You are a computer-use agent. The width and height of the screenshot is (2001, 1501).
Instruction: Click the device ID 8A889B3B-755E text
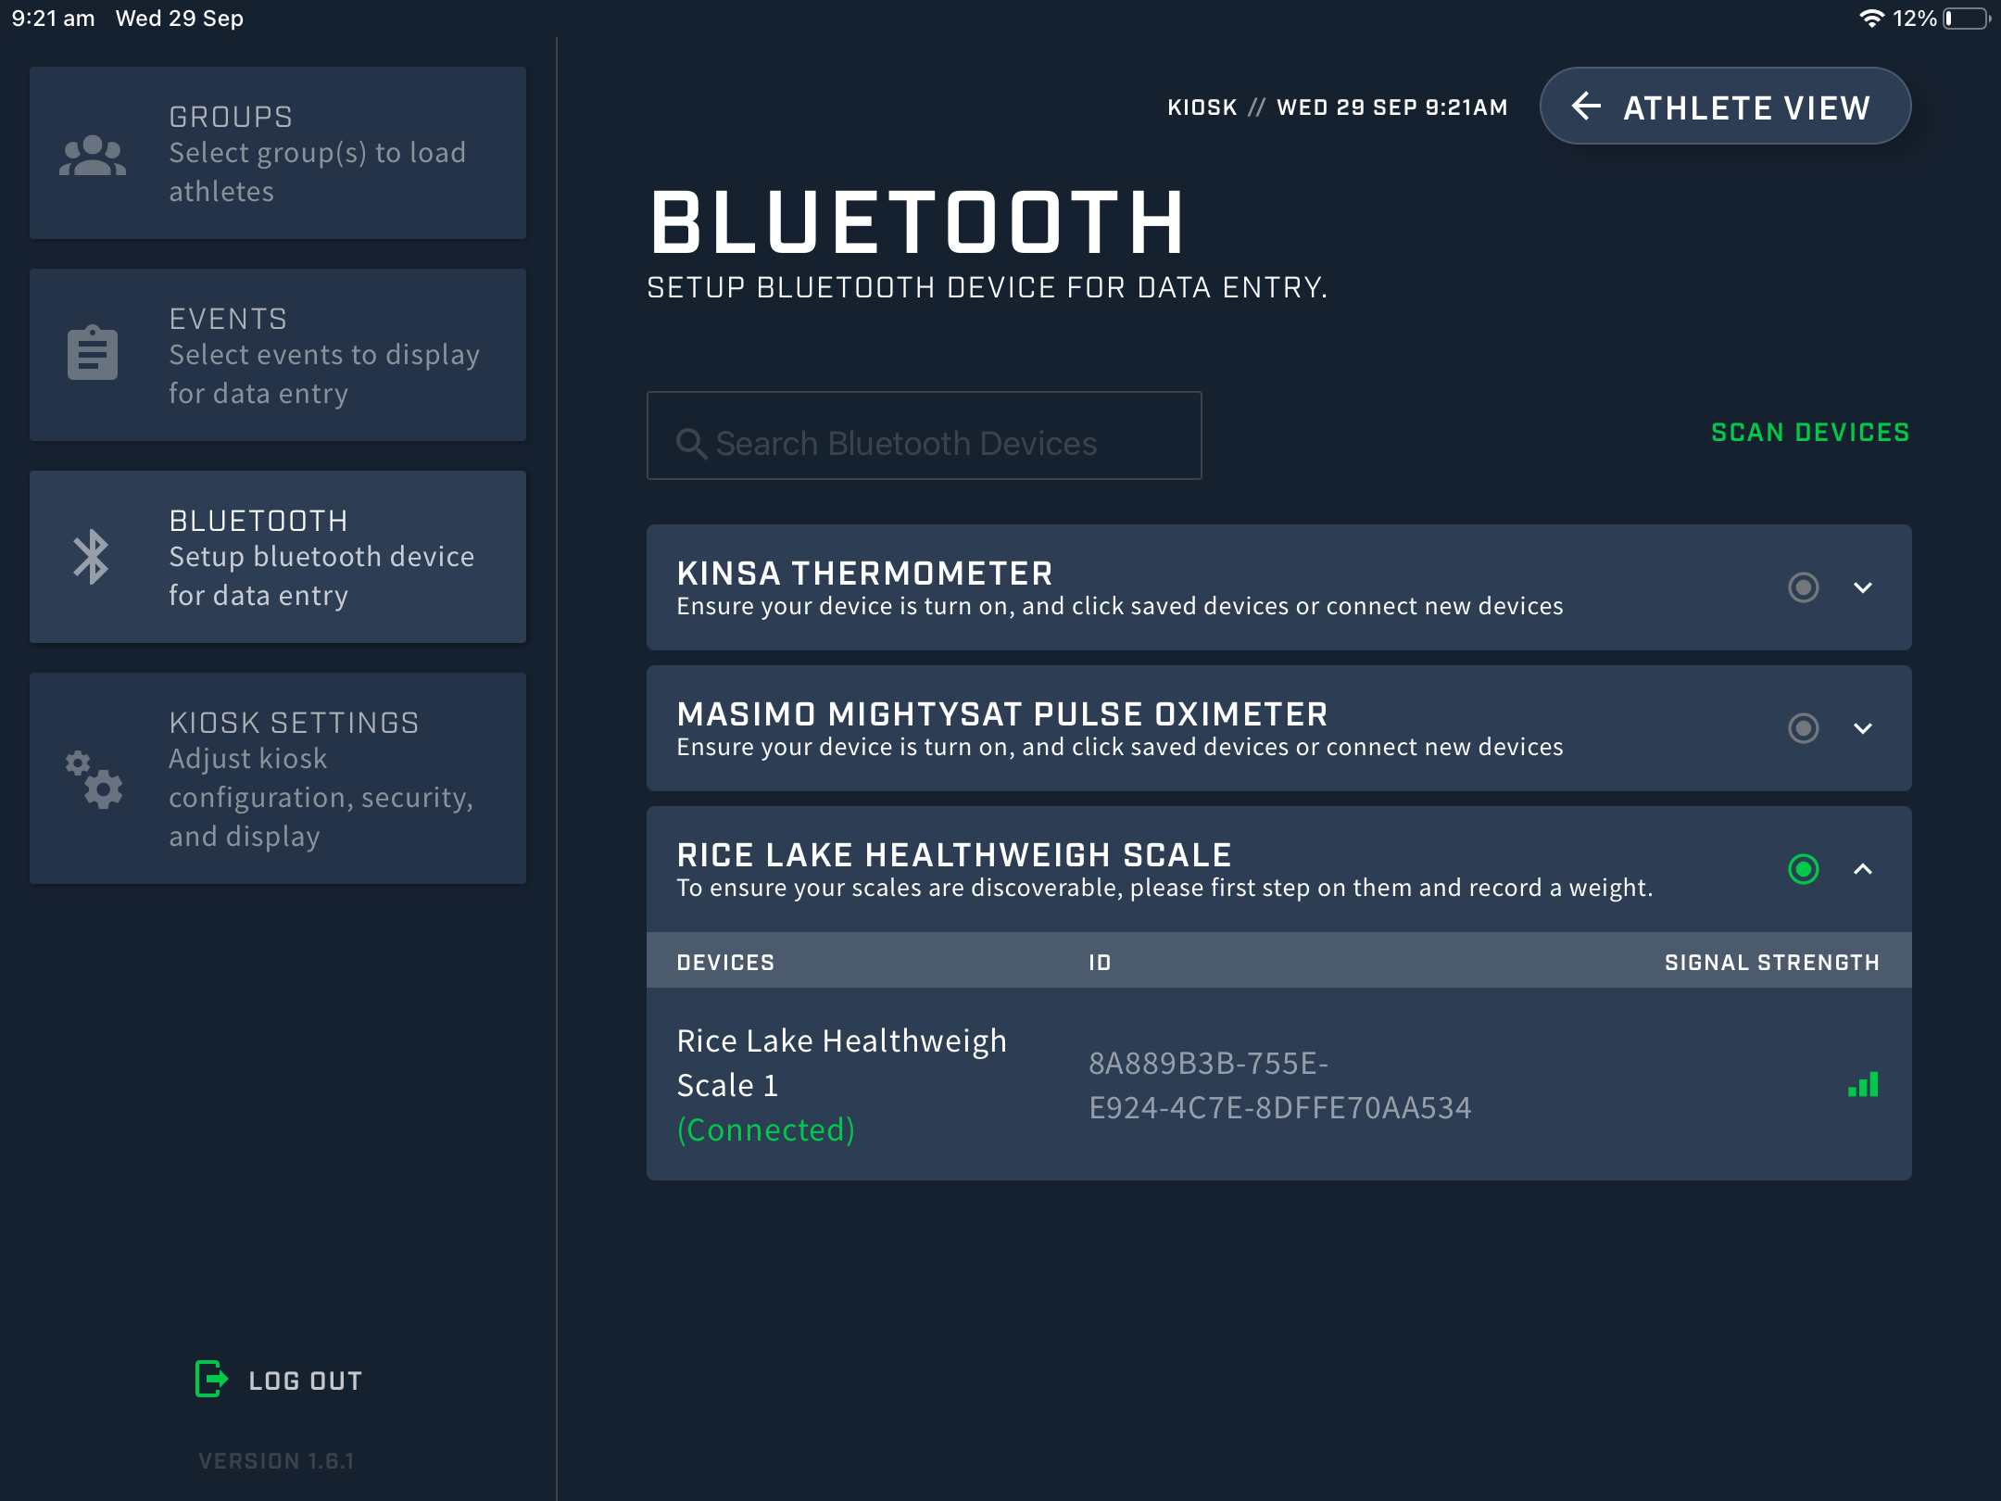[1280, 1085]
